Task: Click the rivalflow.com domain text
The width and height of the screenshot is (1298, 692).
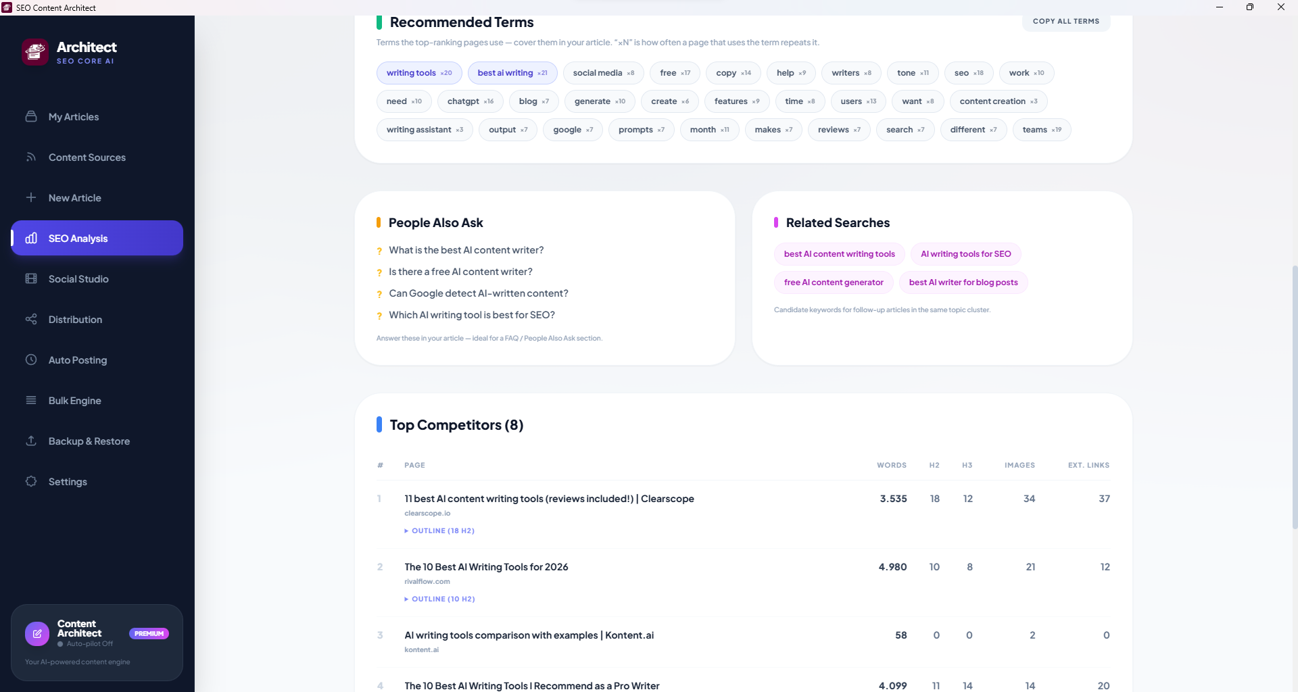Action: pyautogui.click(x=427, y=582)
